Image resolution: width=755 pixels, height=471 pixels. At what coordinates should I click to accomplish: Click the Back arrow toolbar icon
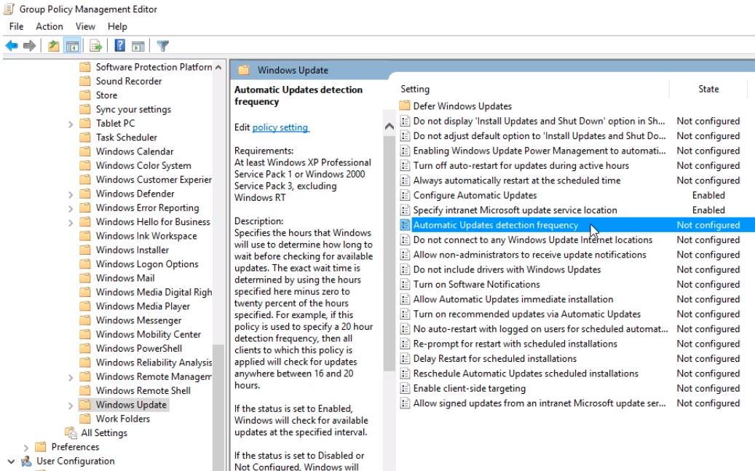pyautogui.click(x=12, y=47)
